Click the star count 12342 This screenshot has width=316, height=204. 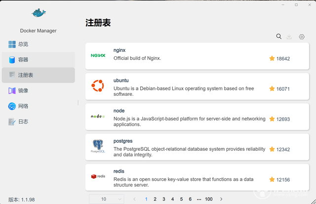click(283, 149)
